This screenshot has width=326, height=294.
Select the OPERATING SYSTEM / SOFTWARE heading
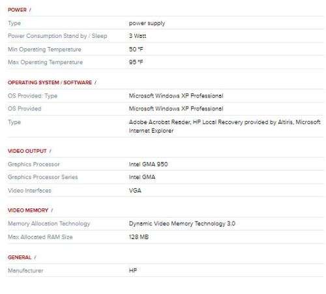pos(50,82)
